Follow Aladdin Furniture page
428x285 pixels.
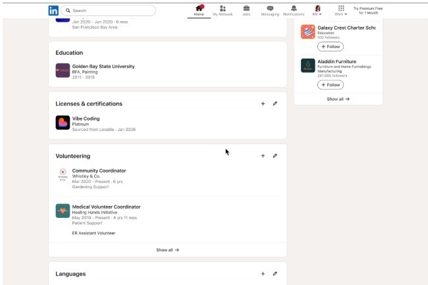[x=330, y=85]
